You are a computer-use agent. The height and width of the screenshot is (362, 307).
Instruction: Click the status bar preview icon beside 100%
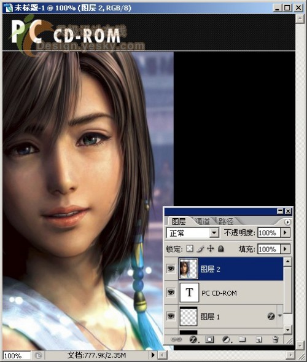pyautogui.click(x=38, y=355)
